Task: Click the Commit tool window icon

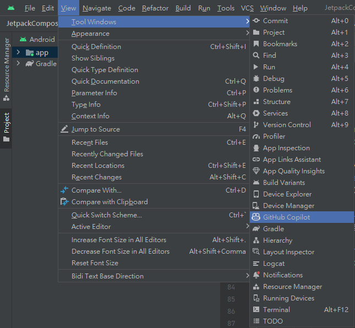Action: pyautogui.click(x=256, y=21)
